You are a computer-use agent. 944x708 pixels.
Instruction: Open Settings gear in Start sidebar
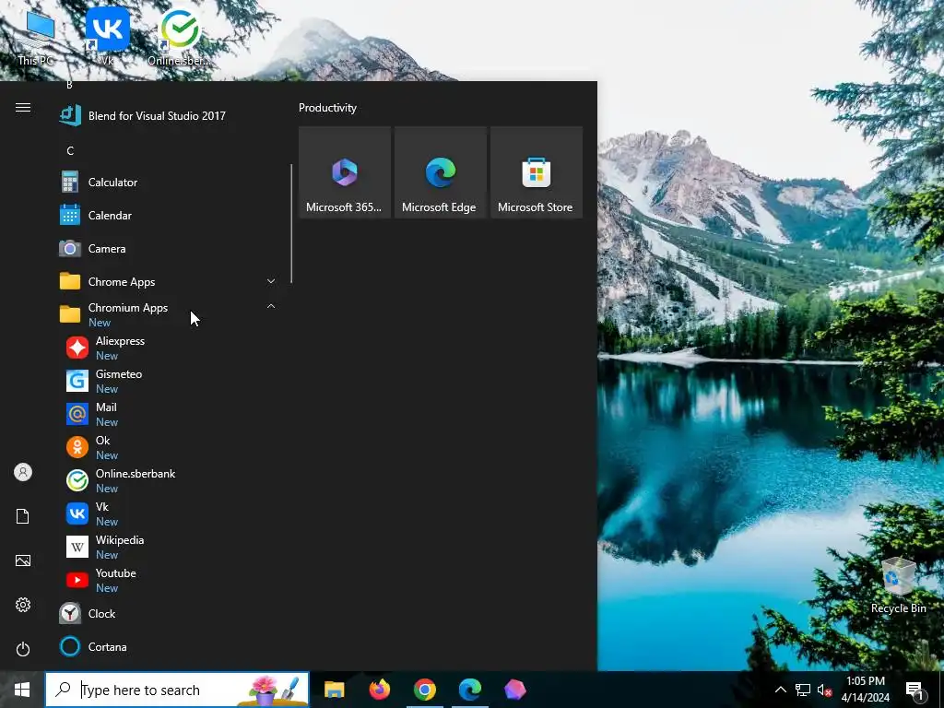pos(23,605)
